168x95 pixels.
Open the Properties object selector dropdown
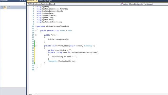pyautogui.click(x=25, y=4)
